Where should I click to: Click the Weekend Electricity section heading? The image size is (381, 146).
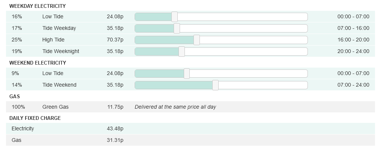tap(37, 63)
